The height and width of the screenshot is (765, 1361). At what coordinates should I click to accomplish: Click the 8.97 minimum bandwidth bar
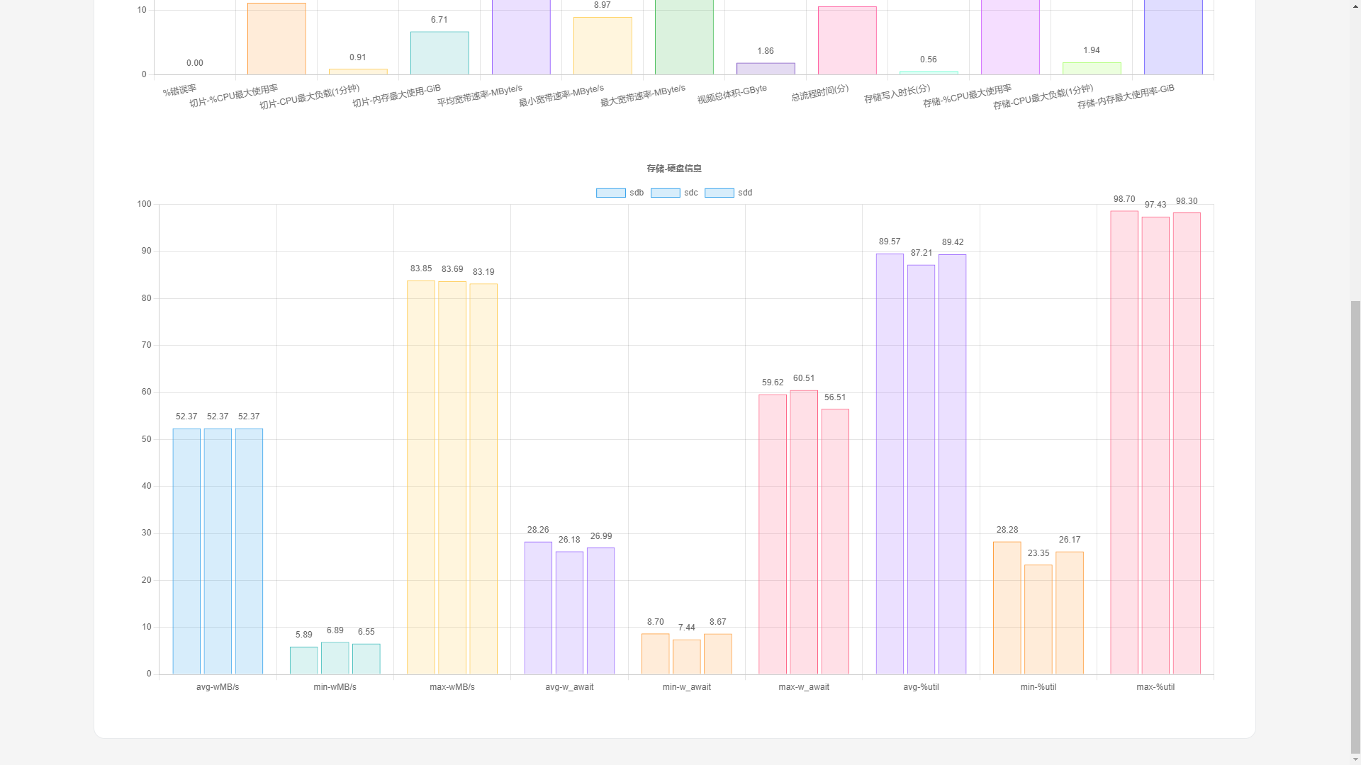pos(603,46)
